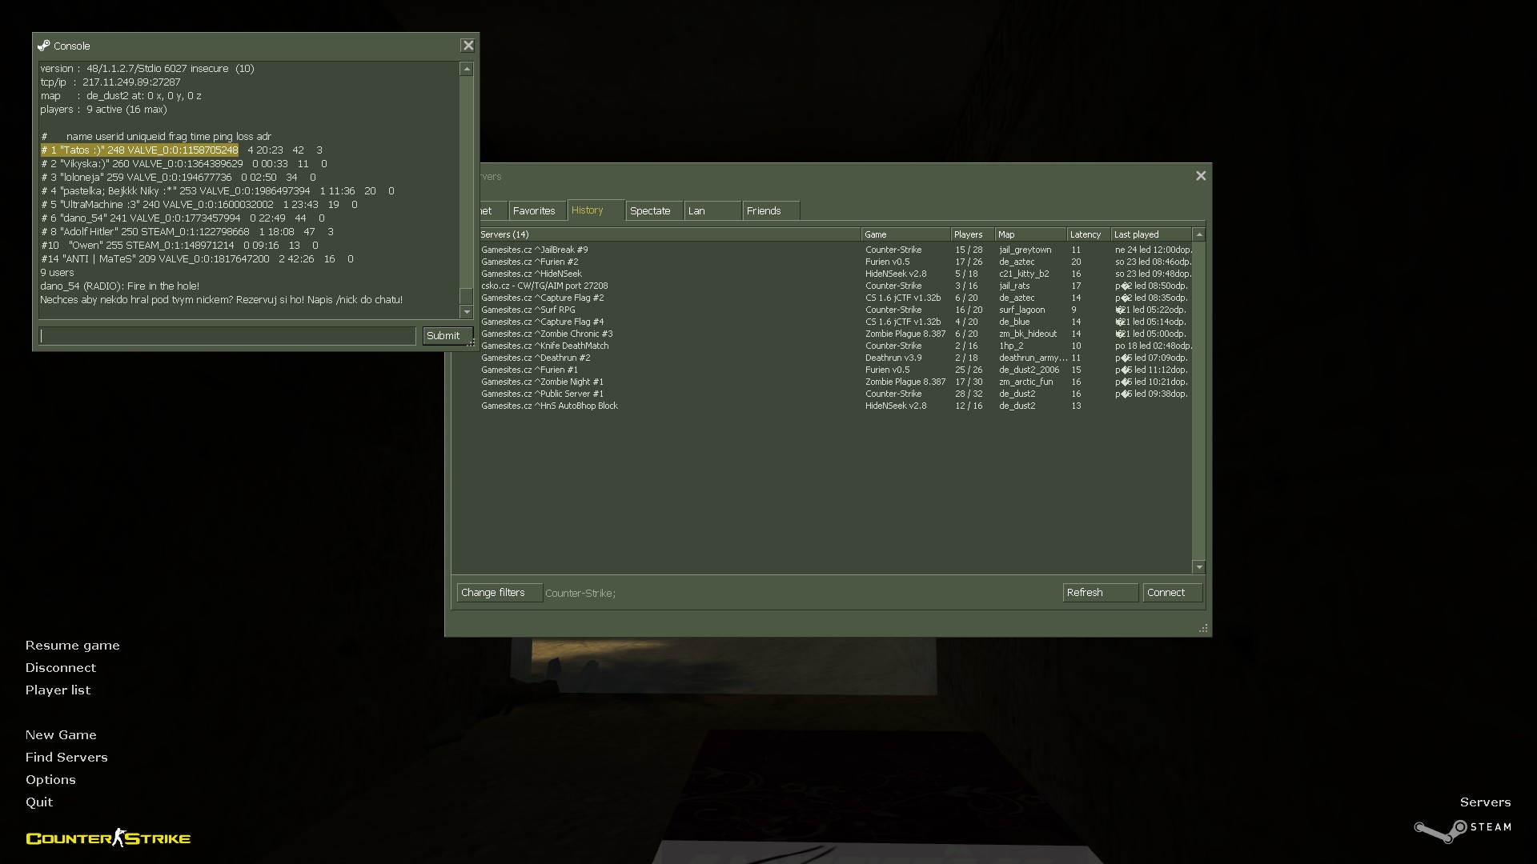Close the Console window
The image size is (1537, 864).
[x=468, y=46]
